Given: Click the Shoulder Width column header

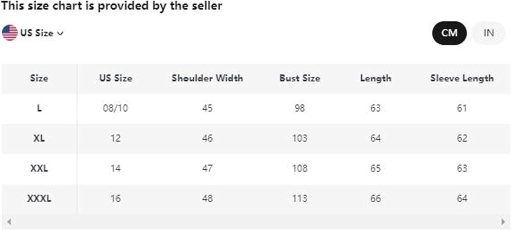Looking at the screenshot, I should coord(207,78).
